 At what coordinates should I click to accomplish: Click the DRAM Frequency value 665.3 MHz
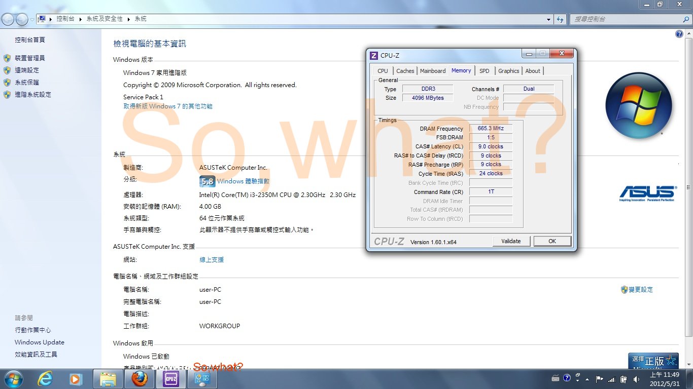click(491, 128)
